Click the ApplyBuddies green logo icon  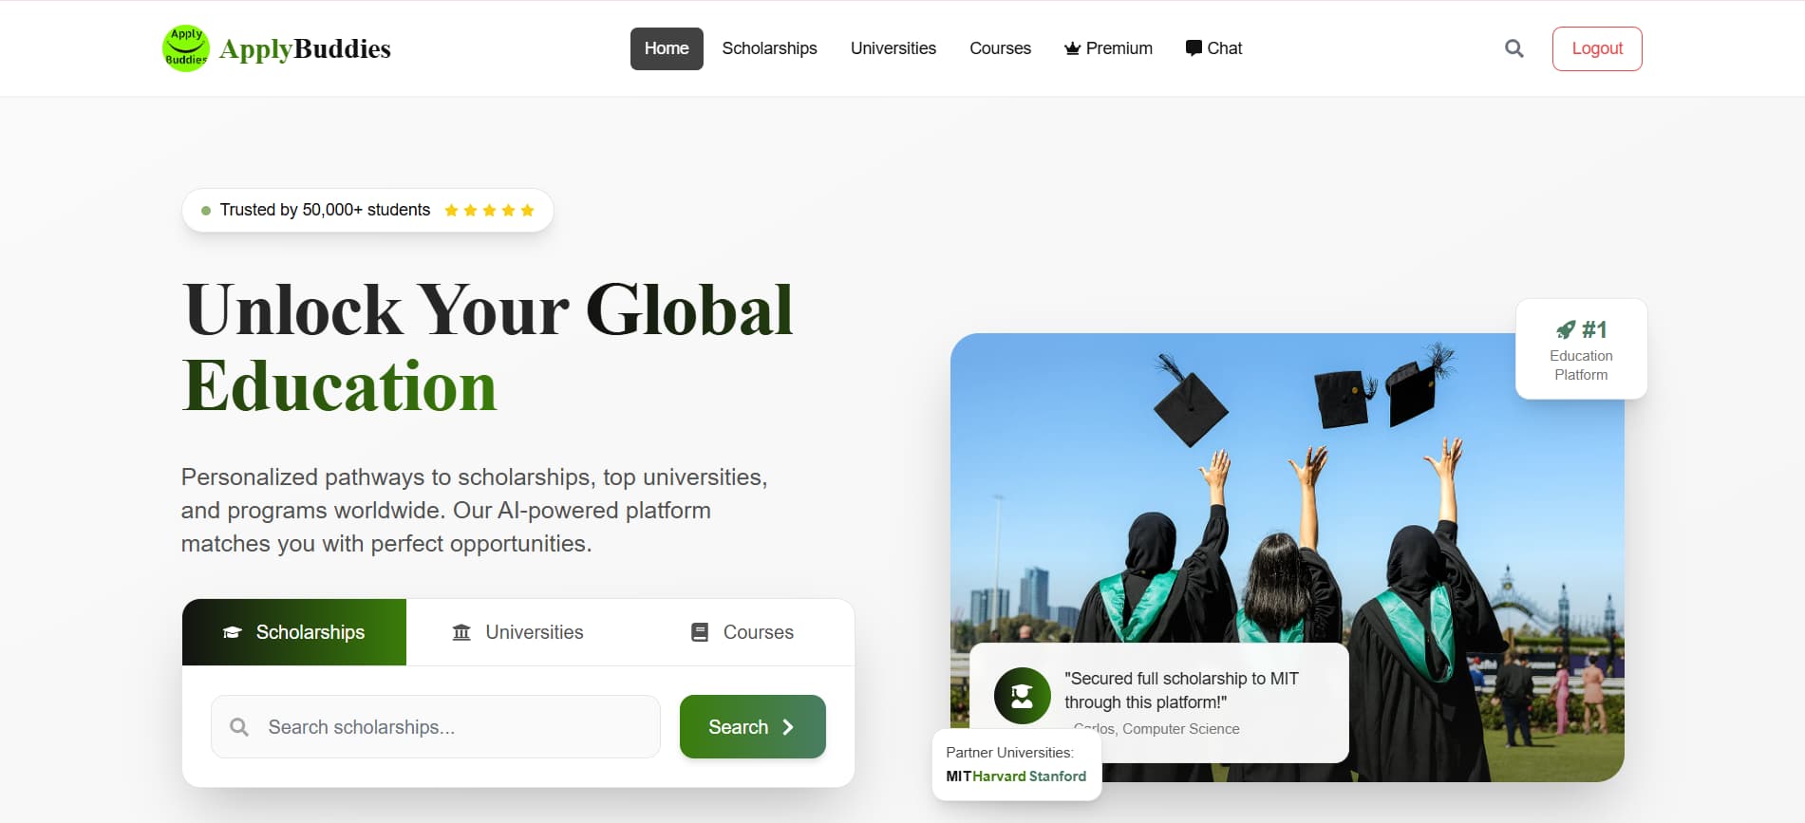pyautogui.click(x=186, y=48)
